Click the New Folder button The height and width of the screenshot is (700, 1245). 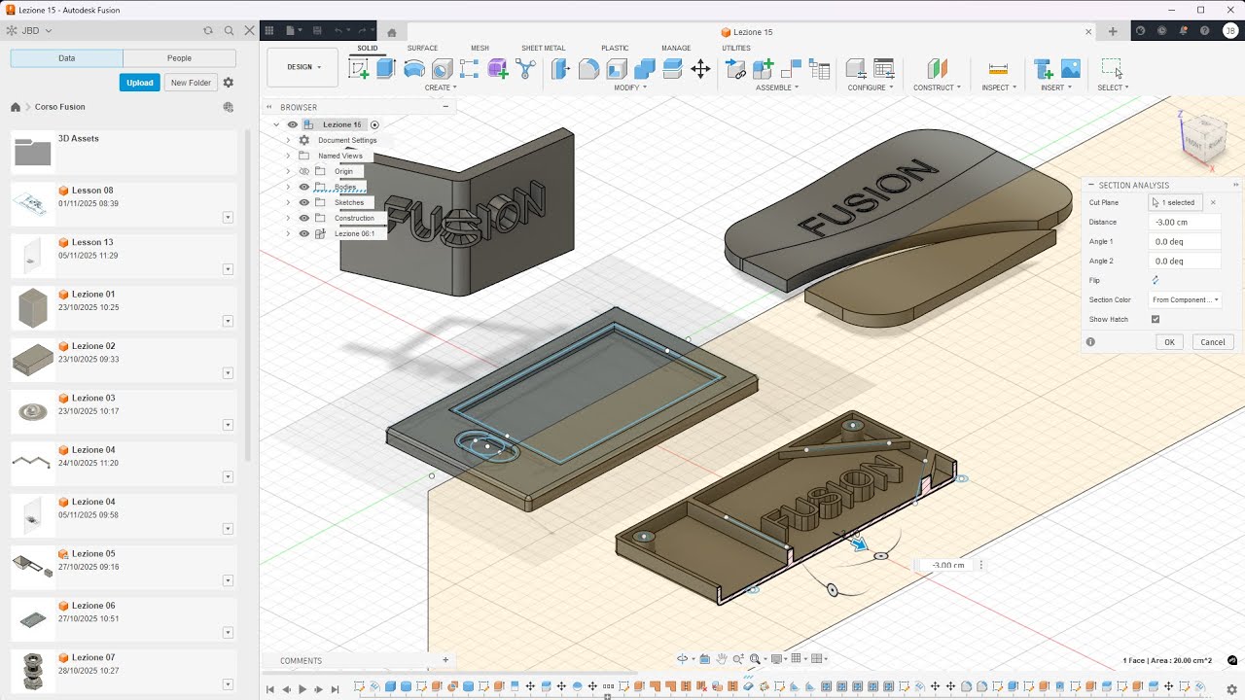[x=191, y=83]
